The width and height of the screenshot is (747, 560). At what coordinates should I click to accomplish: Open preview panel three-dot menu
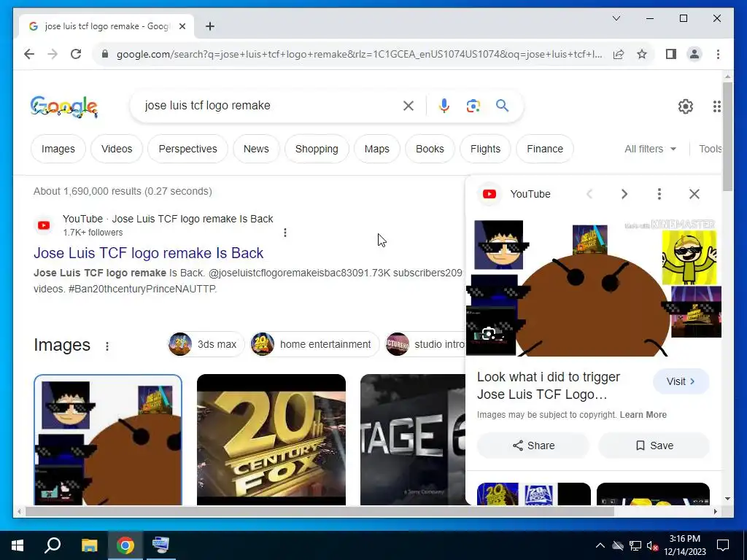pyautogui.click(x=659, y=194)
